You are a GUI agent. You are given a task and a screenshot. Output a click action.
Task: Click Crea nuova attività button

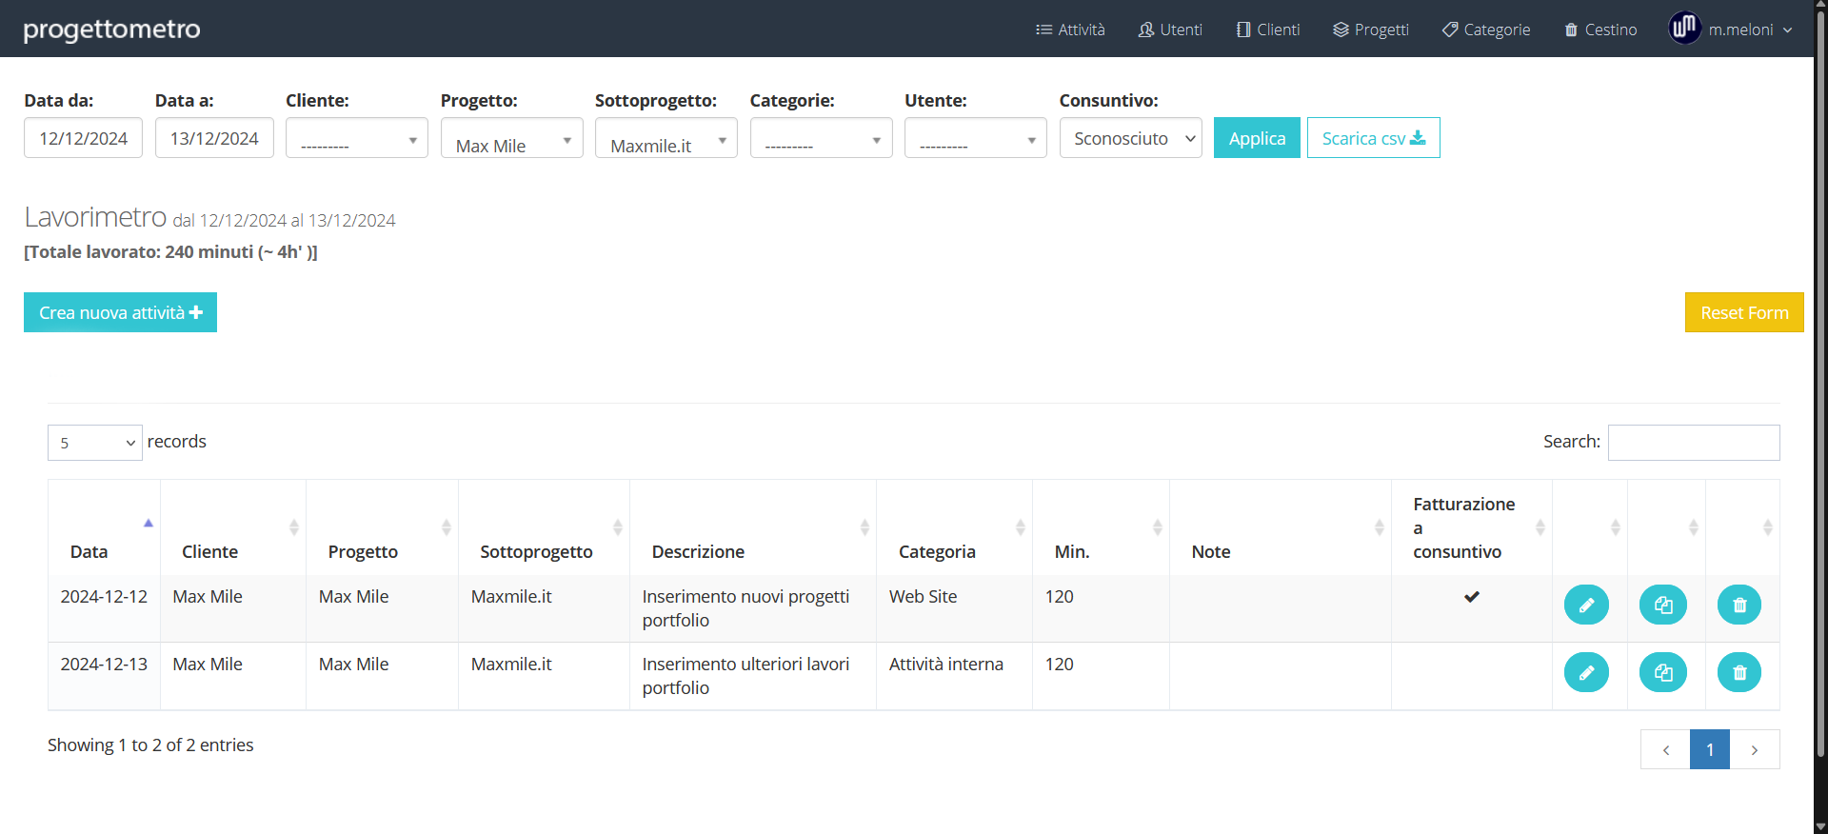click(120, 312)
